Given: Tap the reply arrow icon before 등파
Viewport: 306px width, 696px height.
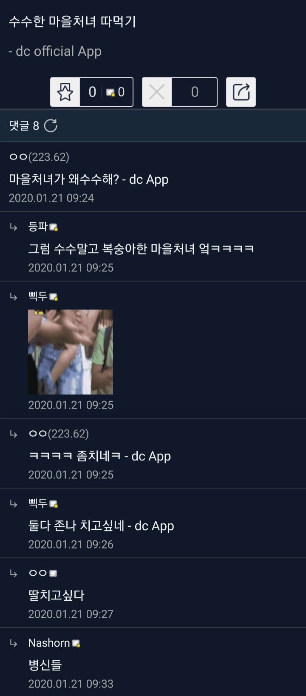Looking at the screenshot, I should 14,227.
